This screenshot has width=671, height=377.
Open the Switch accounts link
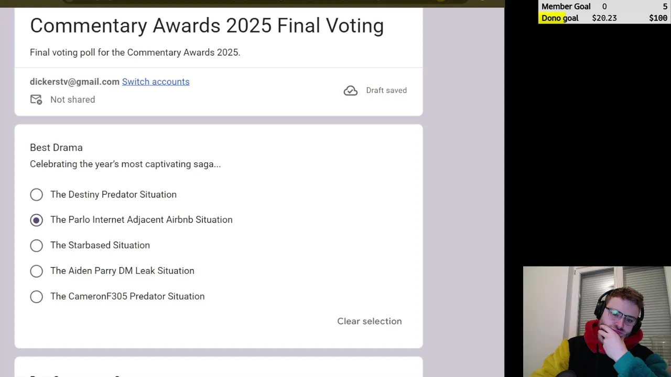coord(156,82)
